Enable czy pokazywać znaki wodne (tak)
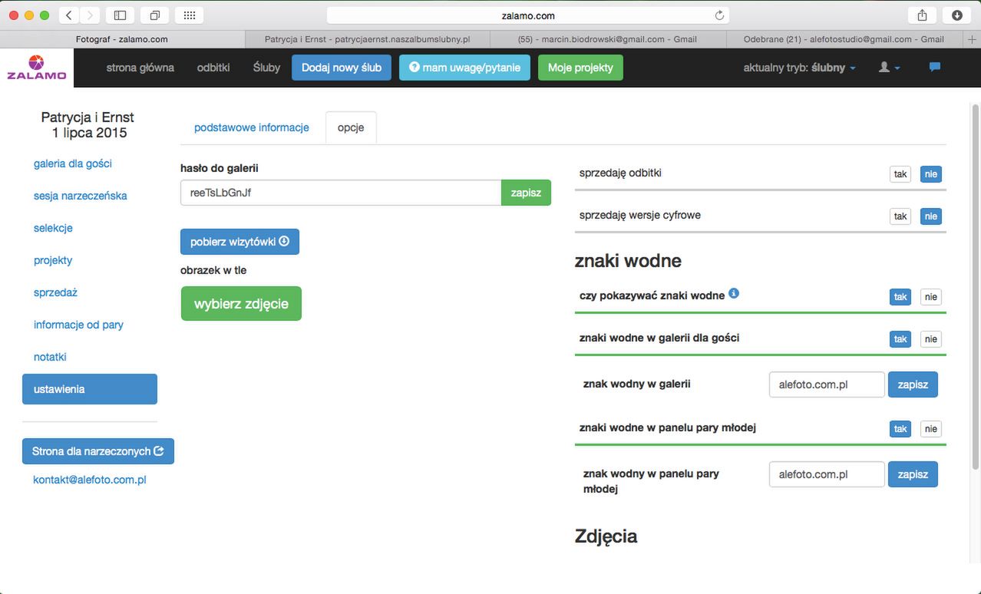 coord(900,297)
